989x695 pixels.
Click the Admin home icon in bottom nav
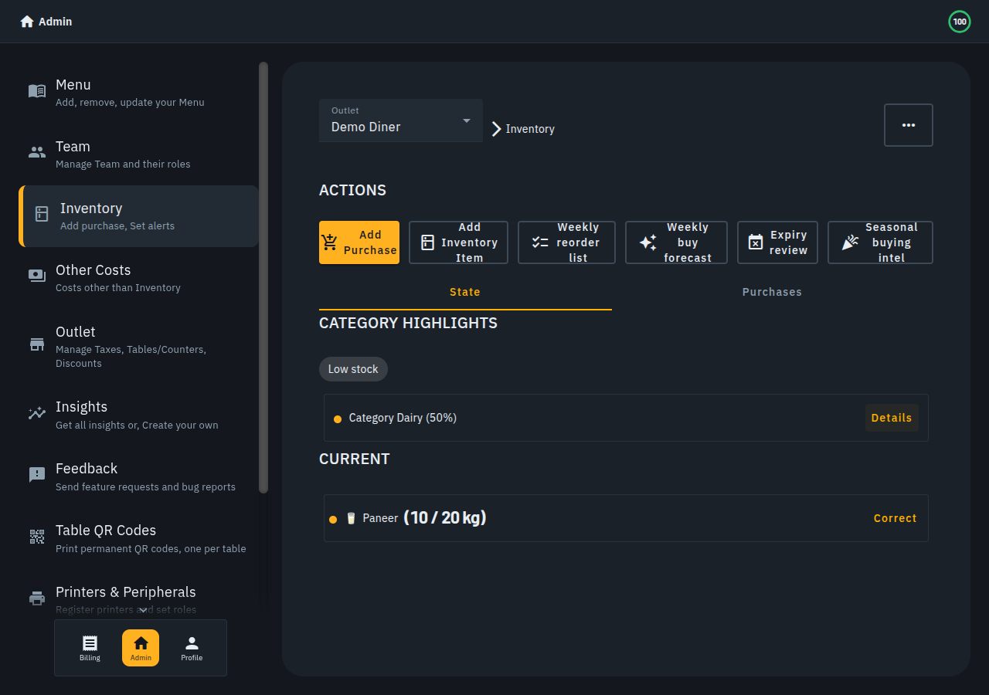point(141,642)
